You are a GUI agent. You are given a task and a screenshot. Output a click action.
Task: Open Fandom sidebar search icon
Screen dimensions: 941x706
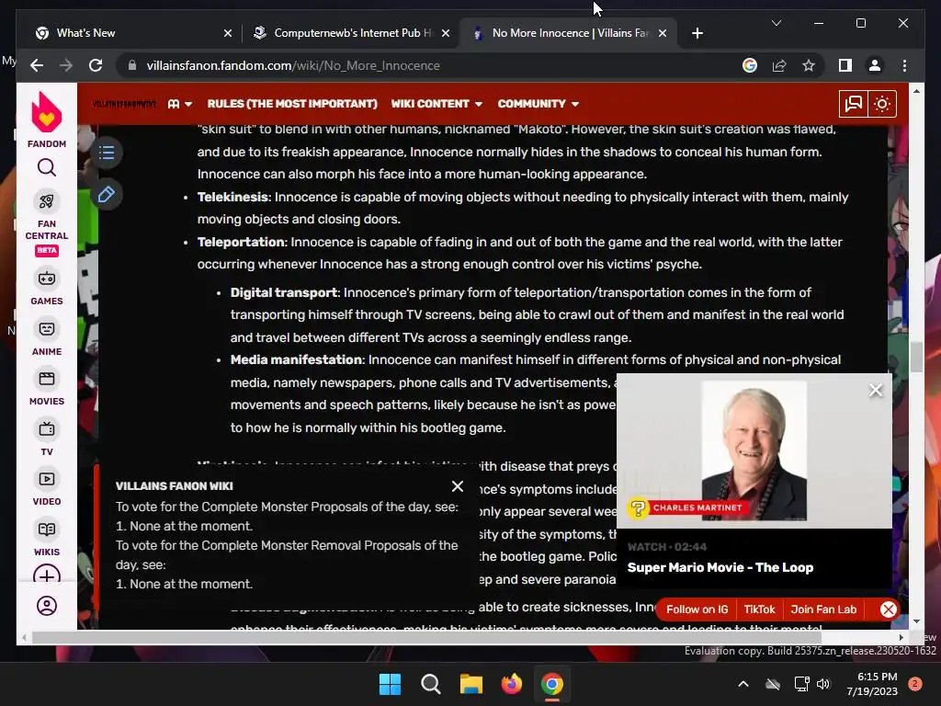tap(47, 167)
